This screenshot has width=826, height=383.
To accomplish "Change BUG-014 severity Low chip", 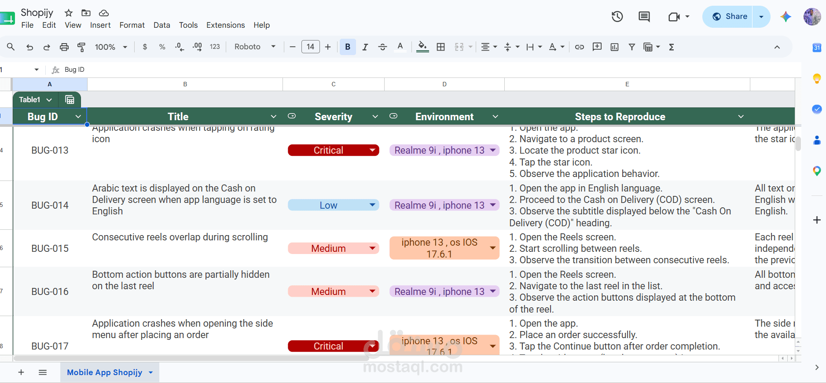I will (x=334, y=205).
